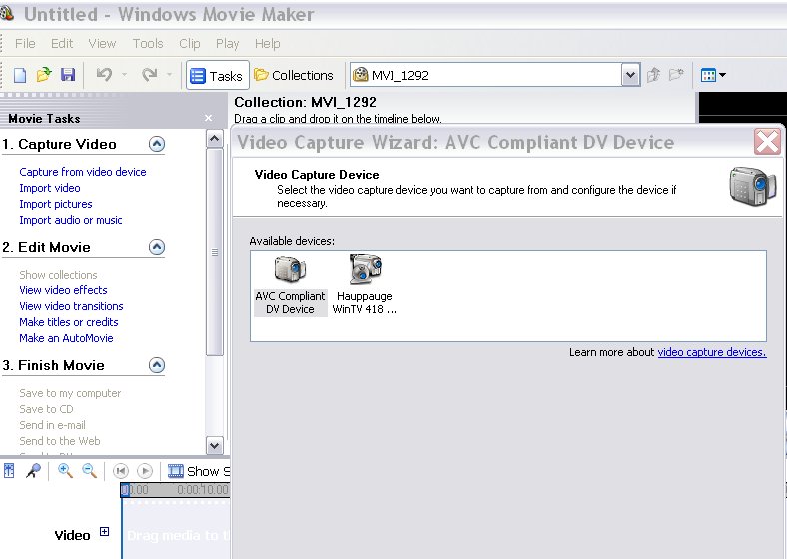Click Make an AutoMovie link
The height and width of the screenshot is (559, 787).
click(66, 338)
